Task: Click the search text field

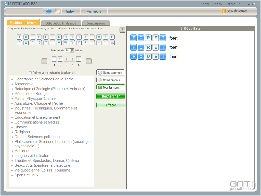Action: coord(24,11)
